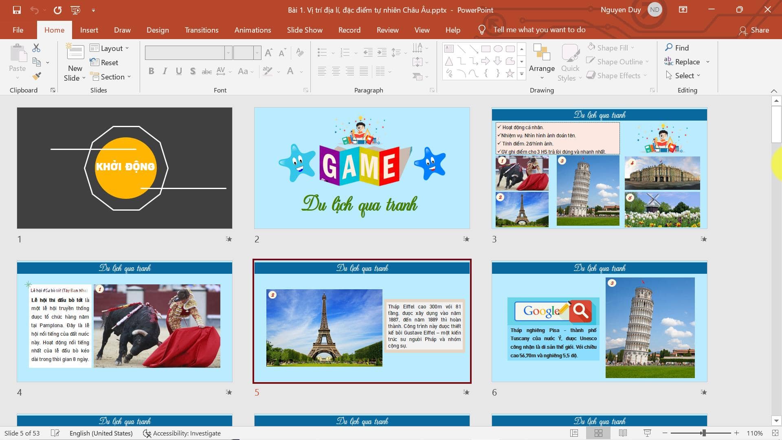Open the font size dropdown arrow
This screenshot has height=440, width=782.
click(x=257, y=53)
